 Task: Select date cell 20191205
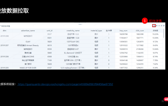[4, 68]
